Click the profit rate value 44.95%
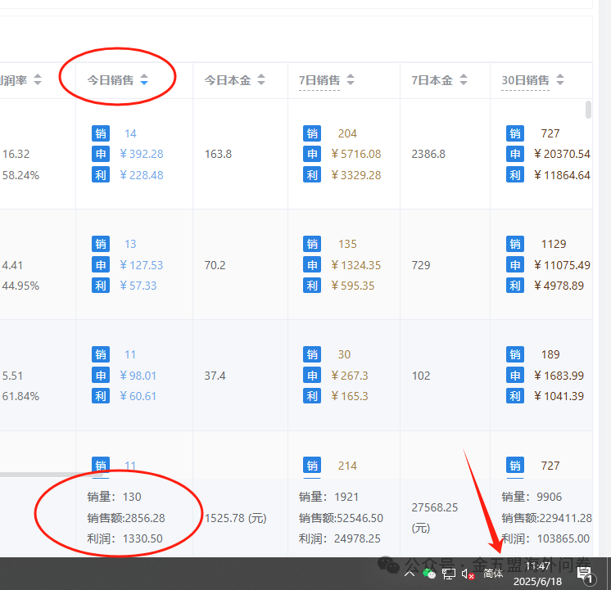 [20, 286]
